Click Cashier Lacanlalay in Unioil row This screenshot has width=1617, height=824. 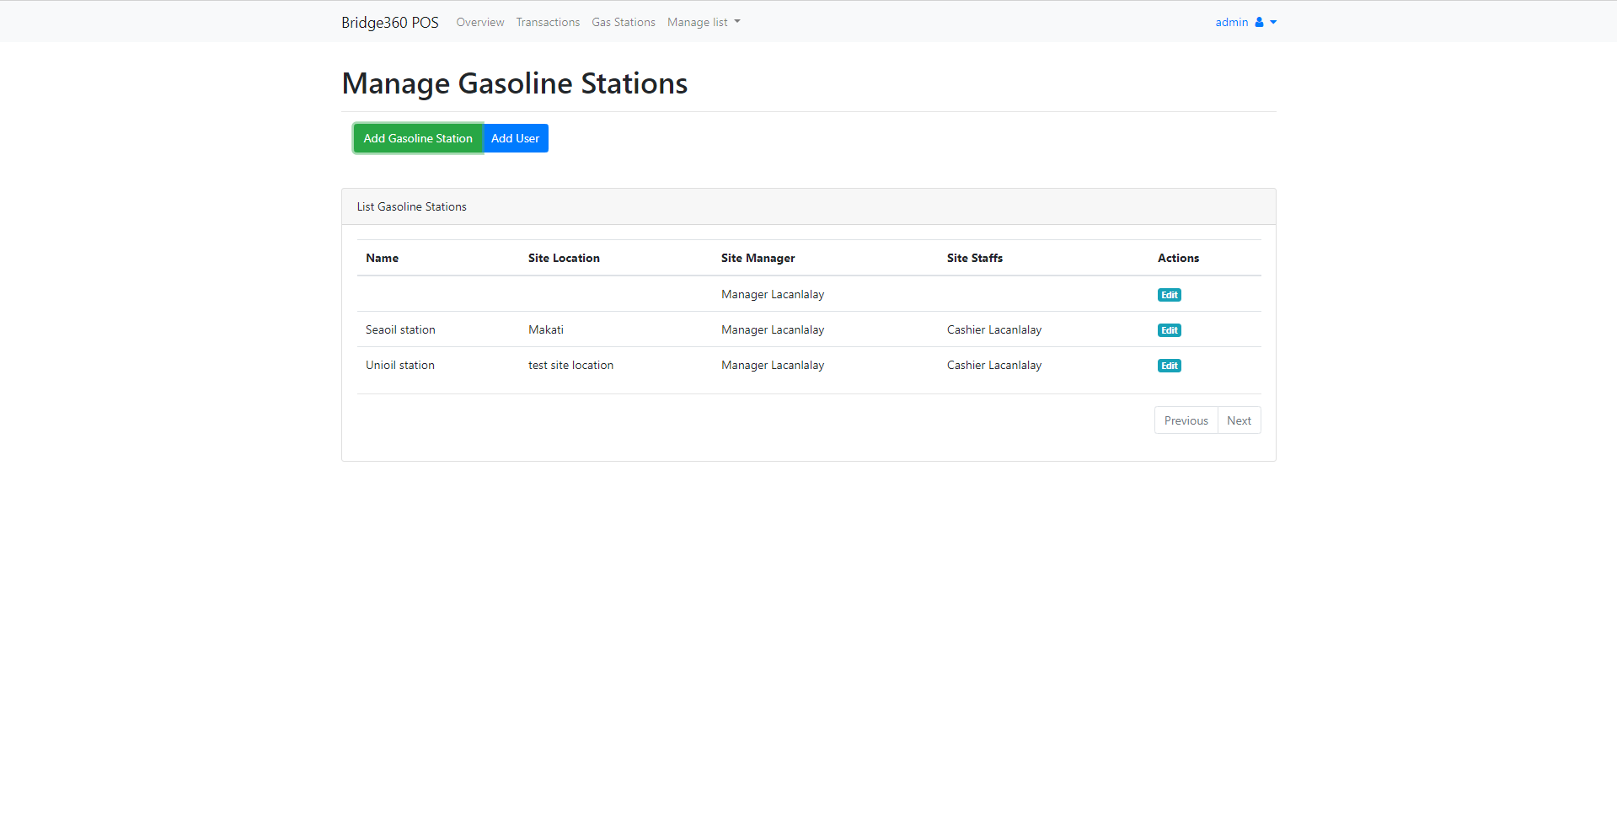tap(994, 365)
